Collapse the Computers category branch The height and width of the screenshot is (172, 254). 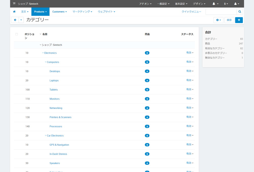coord(46,62)
